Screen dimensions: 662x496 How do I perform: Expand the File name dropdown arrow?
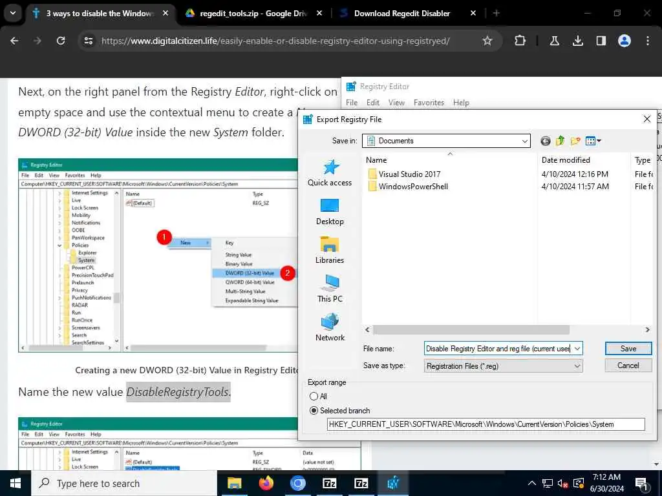click(x=577, y=349)
